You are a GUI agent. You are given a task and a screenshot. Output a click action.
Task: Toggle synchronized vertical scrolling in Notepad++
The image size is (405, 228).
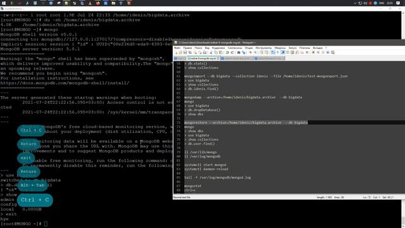261,53
